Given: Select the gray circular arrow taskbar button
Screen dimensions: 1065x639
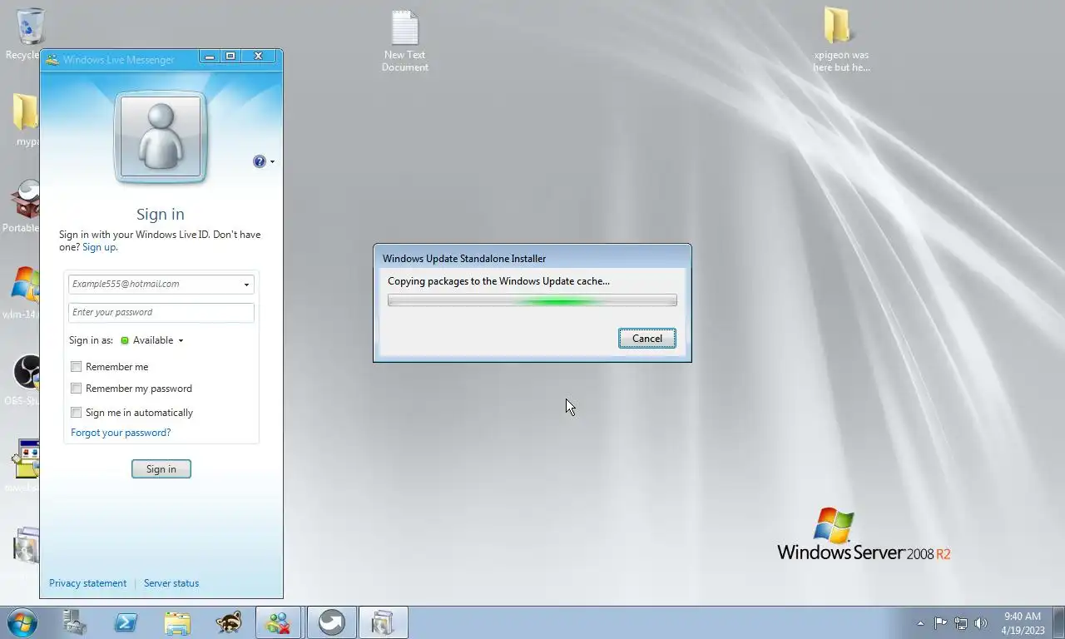Looking at the screenshot, I should [331, 622].
